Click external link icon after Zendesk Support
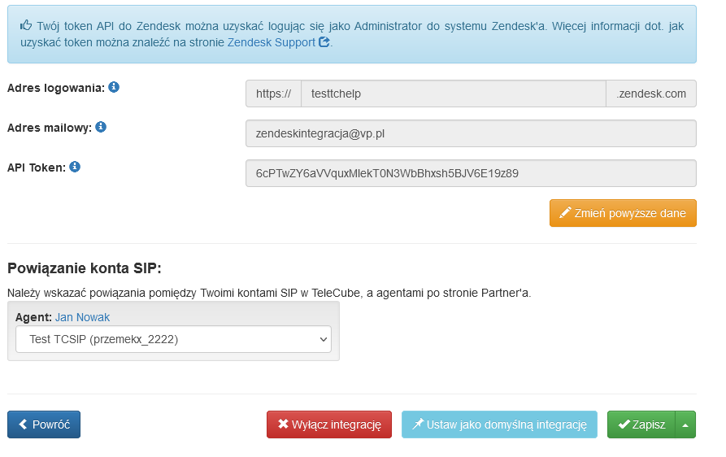The width and height of the screenshot is (726, 457). 324,42
